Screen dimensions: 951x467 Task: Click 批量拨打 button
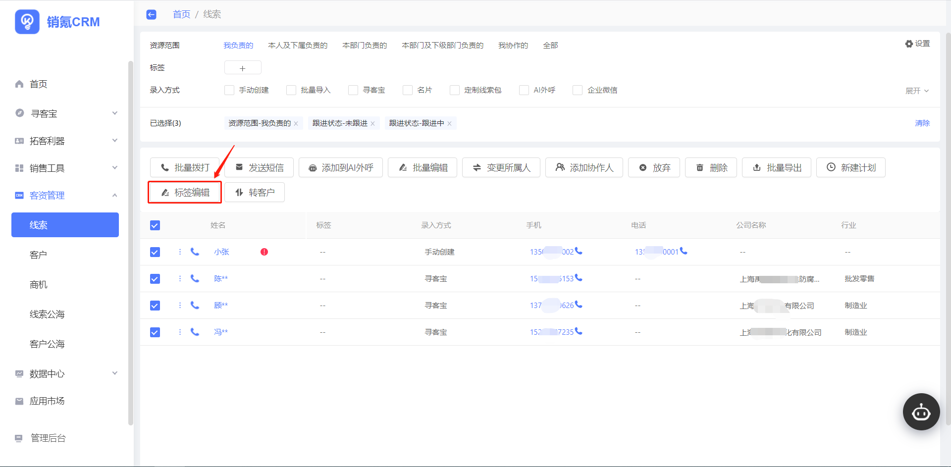(185, 167)
